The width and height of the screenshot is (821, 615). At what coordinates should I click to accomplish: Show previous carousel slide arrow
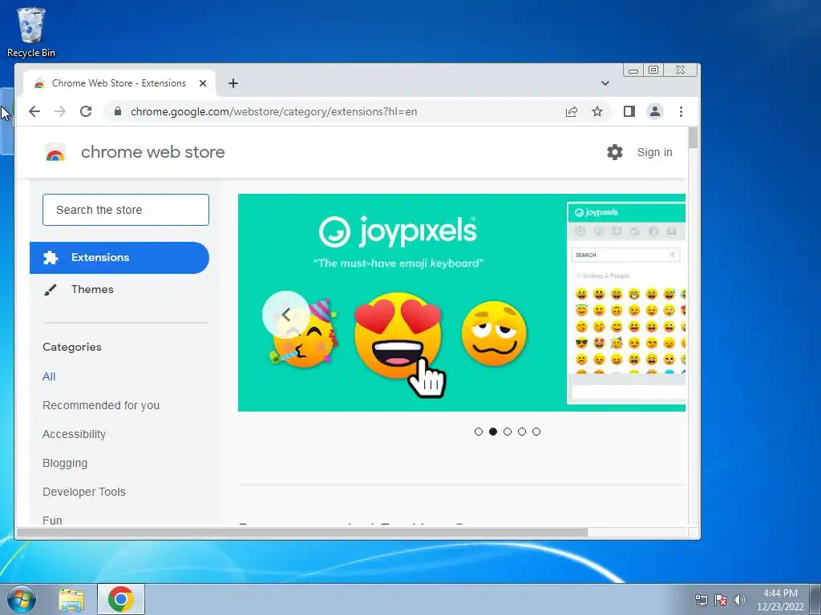(286, 314)
